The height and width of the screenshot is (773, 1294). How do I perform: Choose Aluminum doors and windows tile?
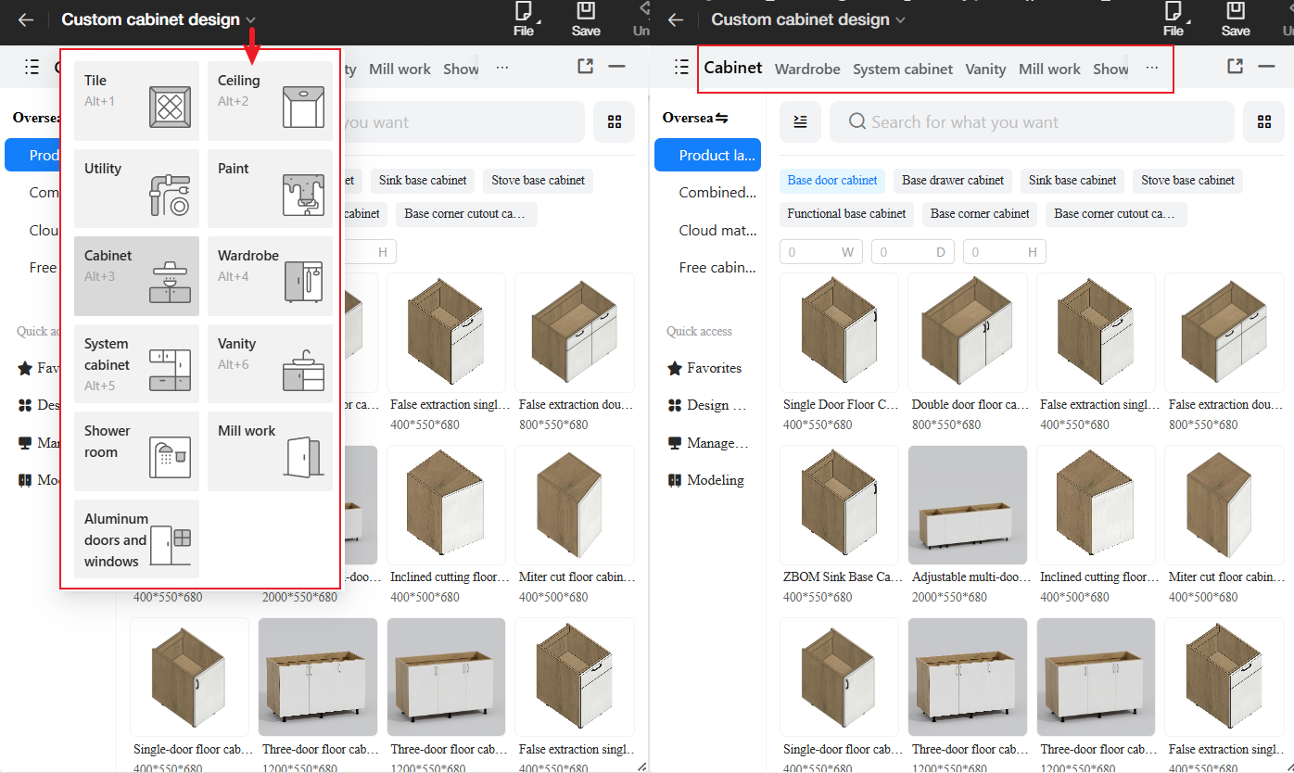tap(136, 539)
